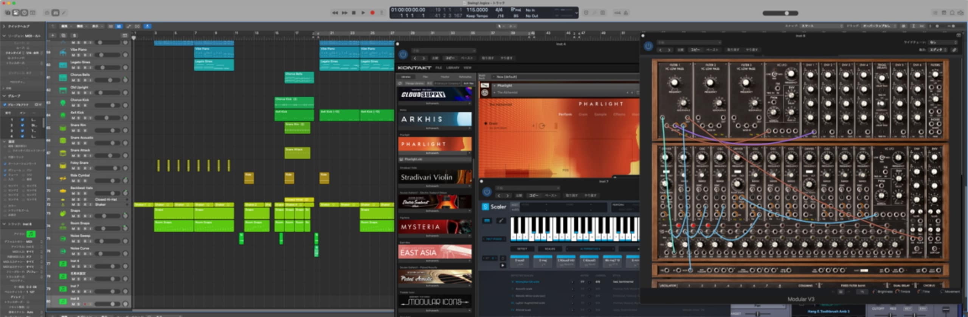Click the Record button in the transport
The image size is (968, 317).
372,13
